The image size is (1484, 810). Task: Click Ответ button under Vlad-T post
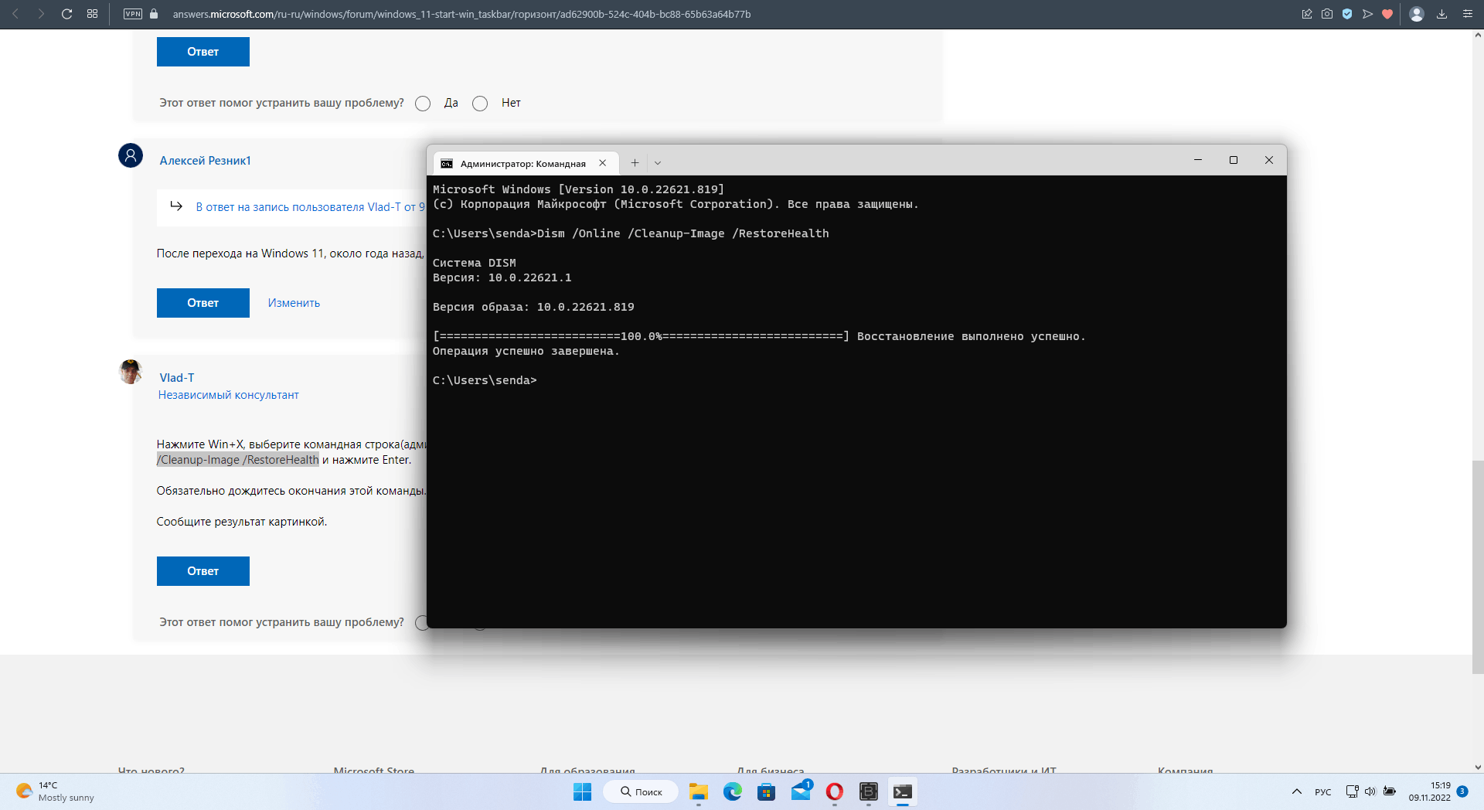(x=203, y=571)
